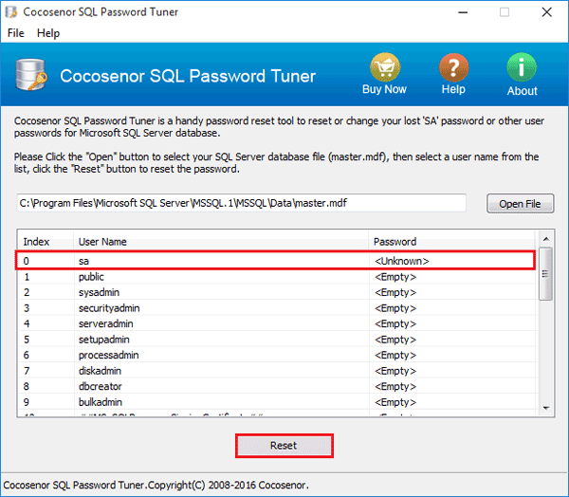Select the dbcreator user row
The height and width of the screenshot is (497, 569).
276,386
